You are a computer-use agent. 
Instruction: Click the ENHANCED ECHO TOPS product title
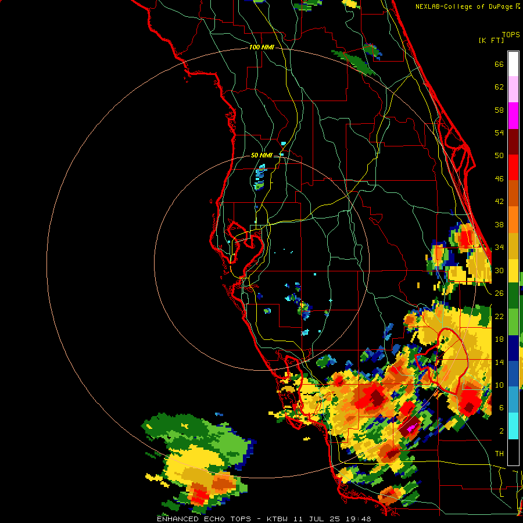point(204,519)
